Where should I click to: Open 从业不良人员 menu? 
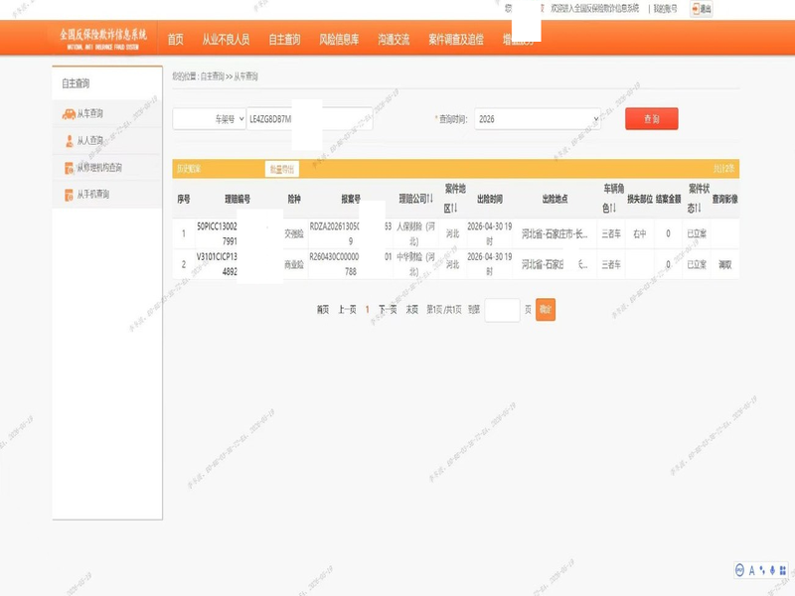pyautogui.click(x=226, y=39)
